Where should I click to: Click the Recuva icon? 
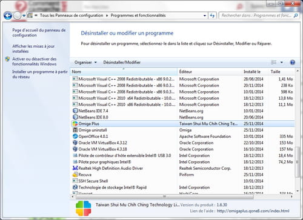coord(75,175)
